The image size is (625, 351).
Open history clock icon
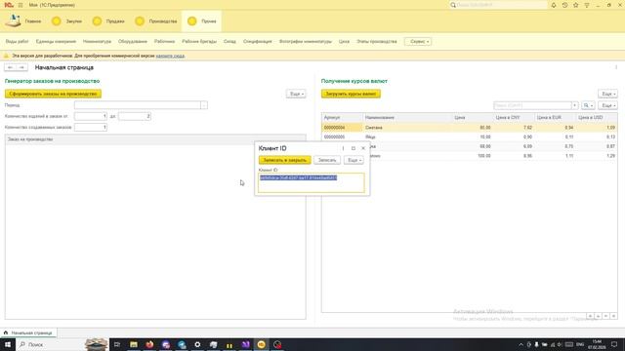tap(564, 5)
